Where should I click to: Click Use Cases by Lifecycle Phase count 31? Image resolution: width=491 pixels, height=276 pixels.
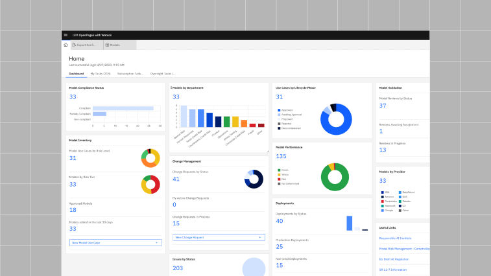280,97
